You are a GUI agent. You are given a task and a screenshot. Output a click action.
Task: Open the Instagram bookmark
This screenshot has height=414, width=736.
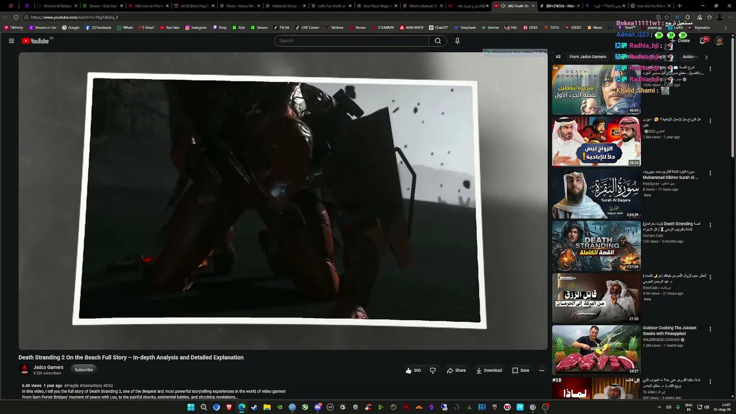[x=195, y=28]
